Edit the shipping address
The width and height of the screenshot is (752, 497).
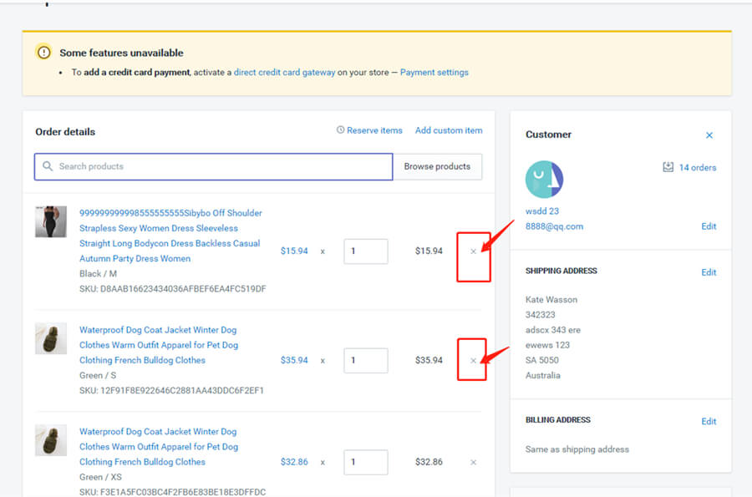(x=709, y=271)
